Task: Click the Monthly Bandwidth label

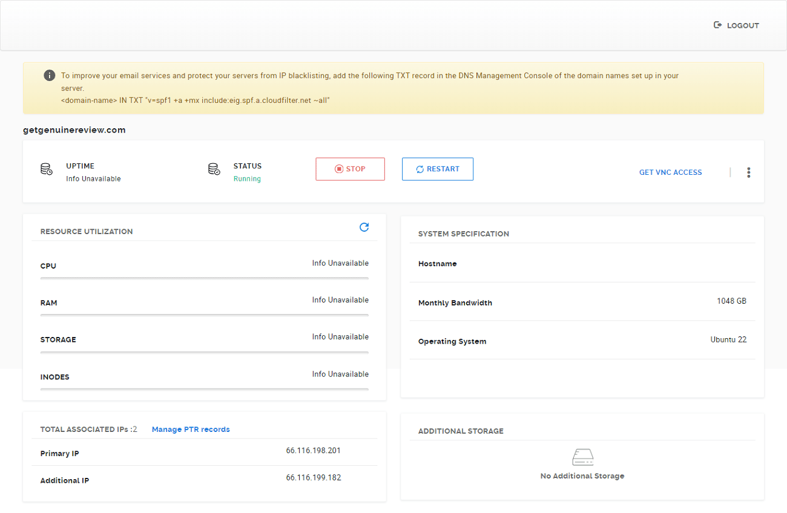Action: 455,303
